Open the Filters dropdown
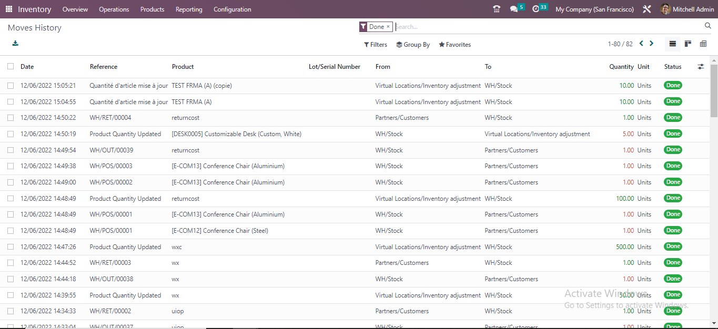The width and height of the screenshot is (718, 329). 375,44
